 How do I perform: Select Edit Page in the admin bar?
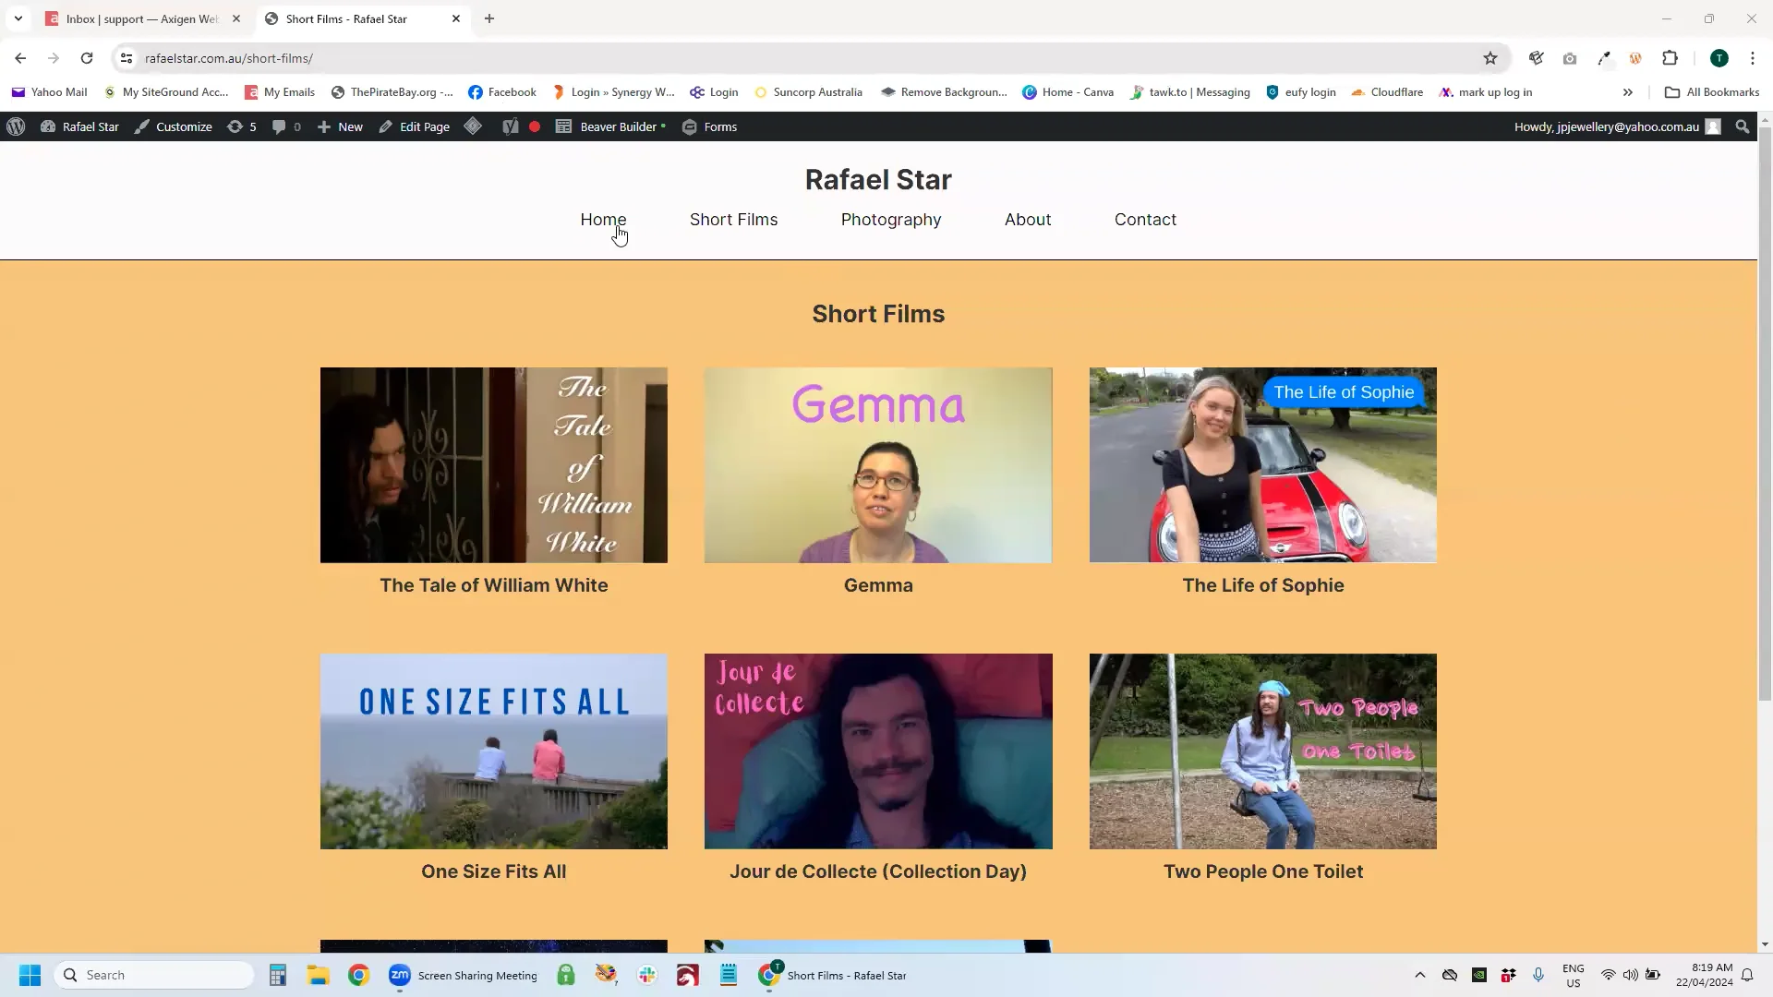click(x=413, y=126)
